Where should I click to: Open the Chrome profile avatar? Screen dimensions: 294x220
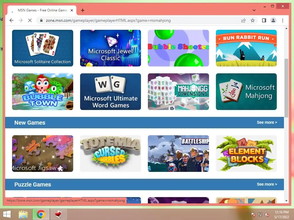click(x=273, y=20)
